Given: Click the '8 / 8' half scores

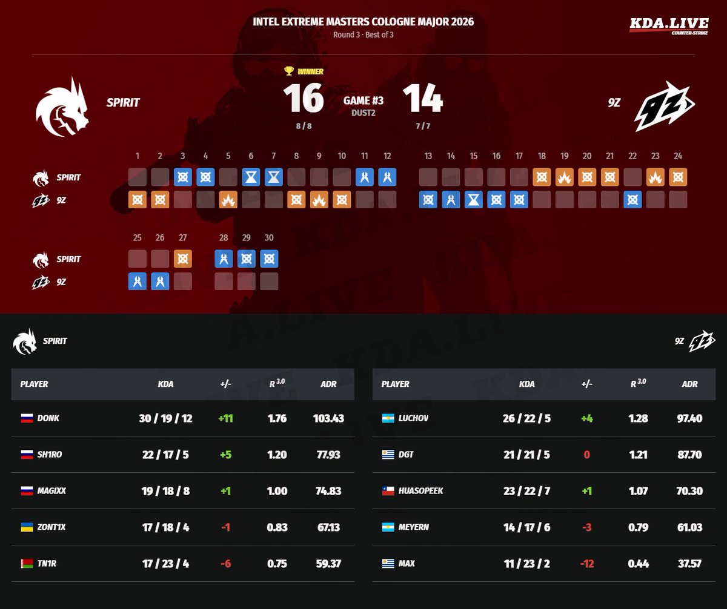Looking at the screenshot, I should coord(304,127).
